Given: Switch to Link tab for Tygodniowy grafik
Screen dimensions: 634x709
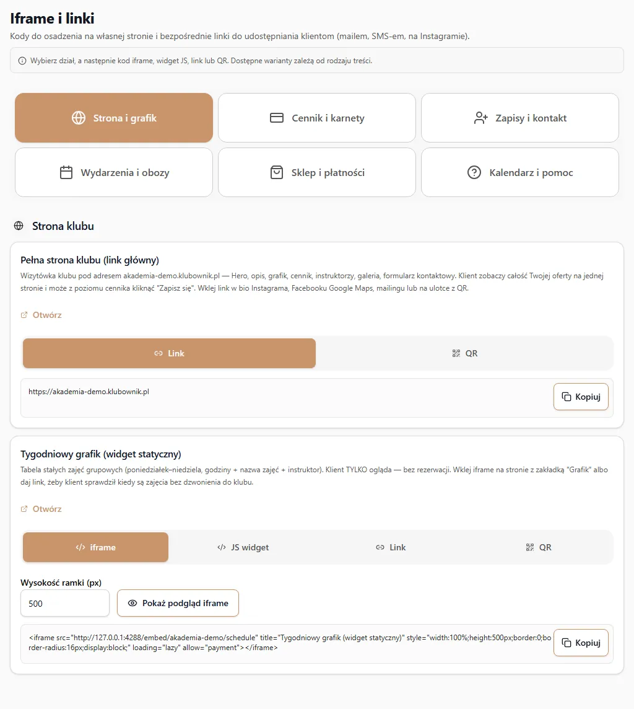Looking at the screenshot, I should 391,547.
